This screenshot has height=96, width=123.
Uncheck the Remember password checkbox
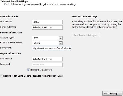[x=28, y=70]
